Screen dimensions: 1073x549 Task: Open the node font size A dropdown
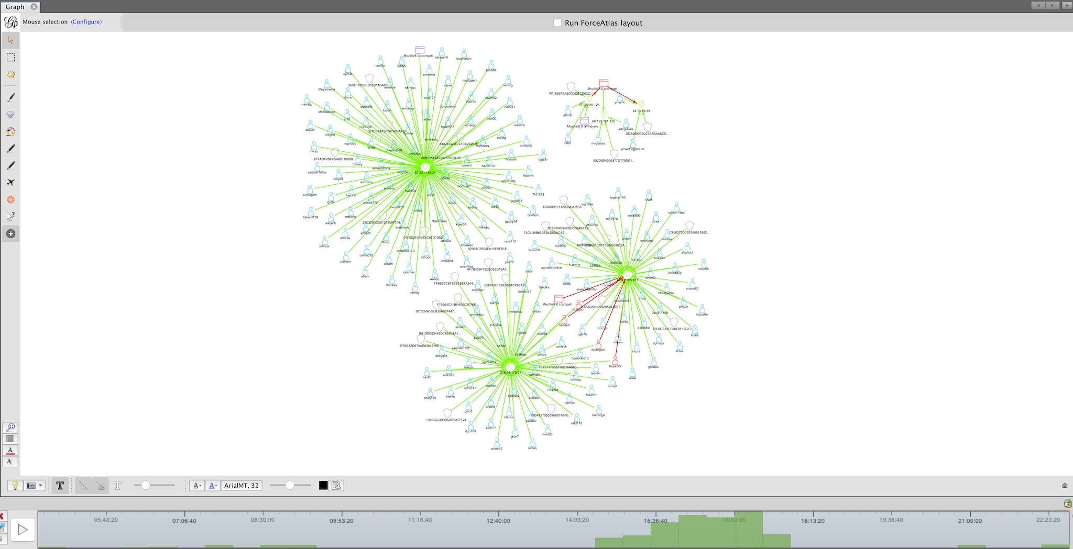[x=197, y=486]
